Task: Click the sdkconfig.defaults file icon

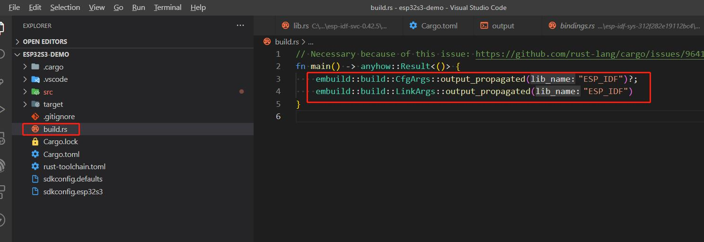Action: coord(35,179)
